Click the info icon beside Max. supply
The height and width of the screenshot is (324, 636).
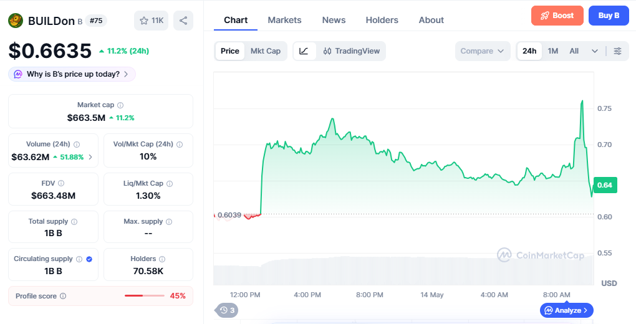pos(169,222)
